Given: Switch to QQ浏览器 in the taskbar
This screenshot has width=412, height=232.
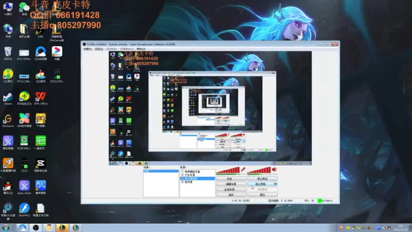Looking at the screenshot, I should coord(23,227).
